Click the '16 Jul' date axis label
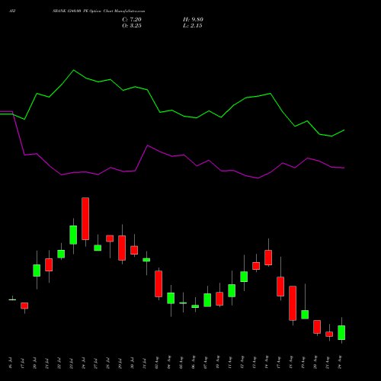This screenshot has width=381, height=381. pos(11,363)
